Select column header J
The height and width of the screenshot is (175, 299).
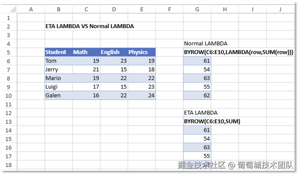click(x=280, y=10)
